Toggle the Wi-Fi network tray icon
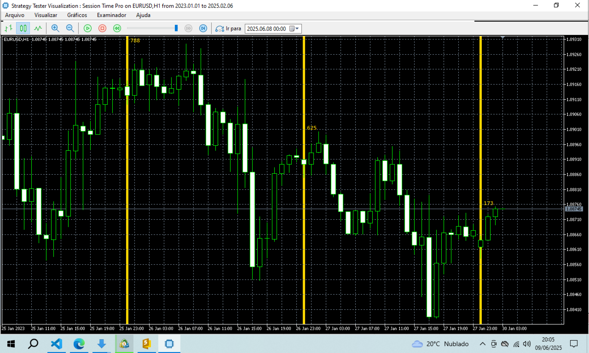The width and height of the screenshot is (589, 353). 517,344
